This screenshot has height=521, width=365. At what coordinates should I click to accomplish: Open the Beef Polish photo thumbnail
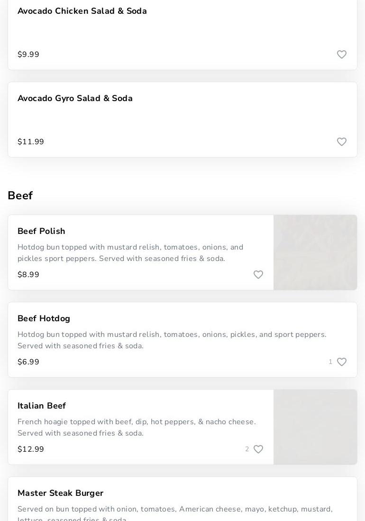click(315, 252)
